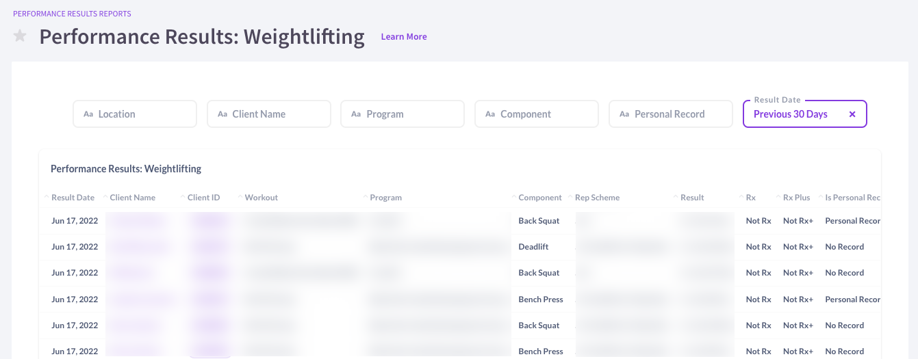Click the Program filter field
Viewport: 918px width, 359px height.
403,114
